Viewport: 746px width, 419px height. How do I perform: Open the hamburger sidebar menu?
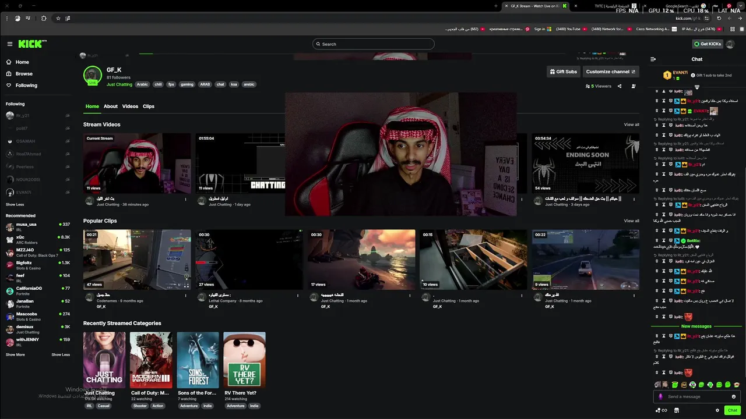[x=10, y=44]
